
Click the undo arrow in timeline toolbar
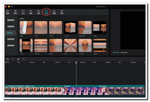[x=7, y=59]
